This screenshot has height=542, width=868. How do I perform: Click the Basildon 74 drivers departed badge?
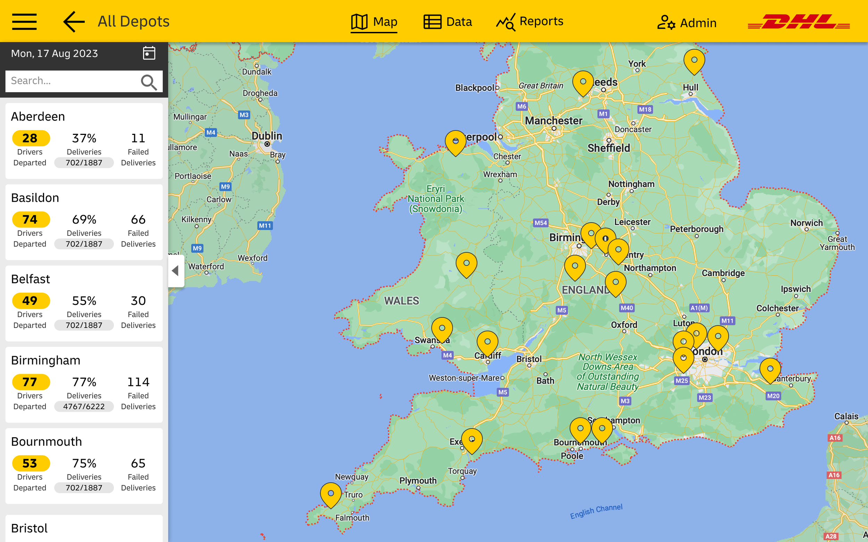[x=31, y=220]
